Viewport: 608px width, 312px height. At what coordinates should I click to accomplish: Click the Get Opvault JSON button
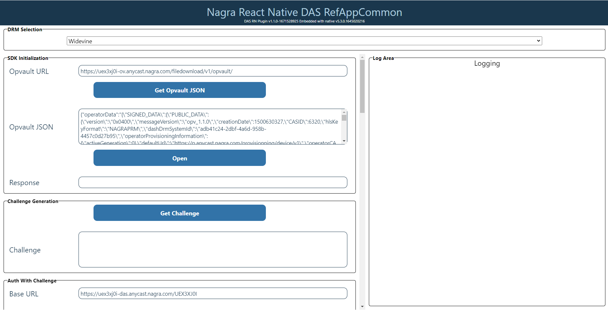coord(180,90)
